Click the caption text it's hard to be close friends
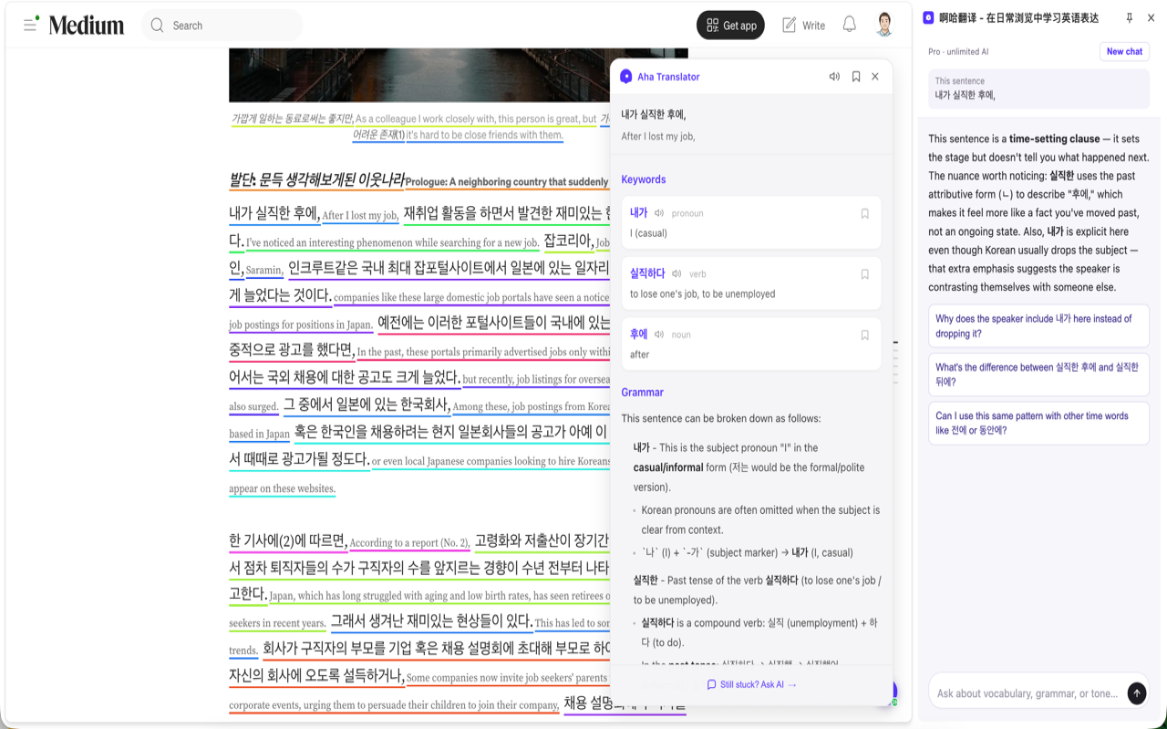The image size is (1167, 729). tap(484, 135)
